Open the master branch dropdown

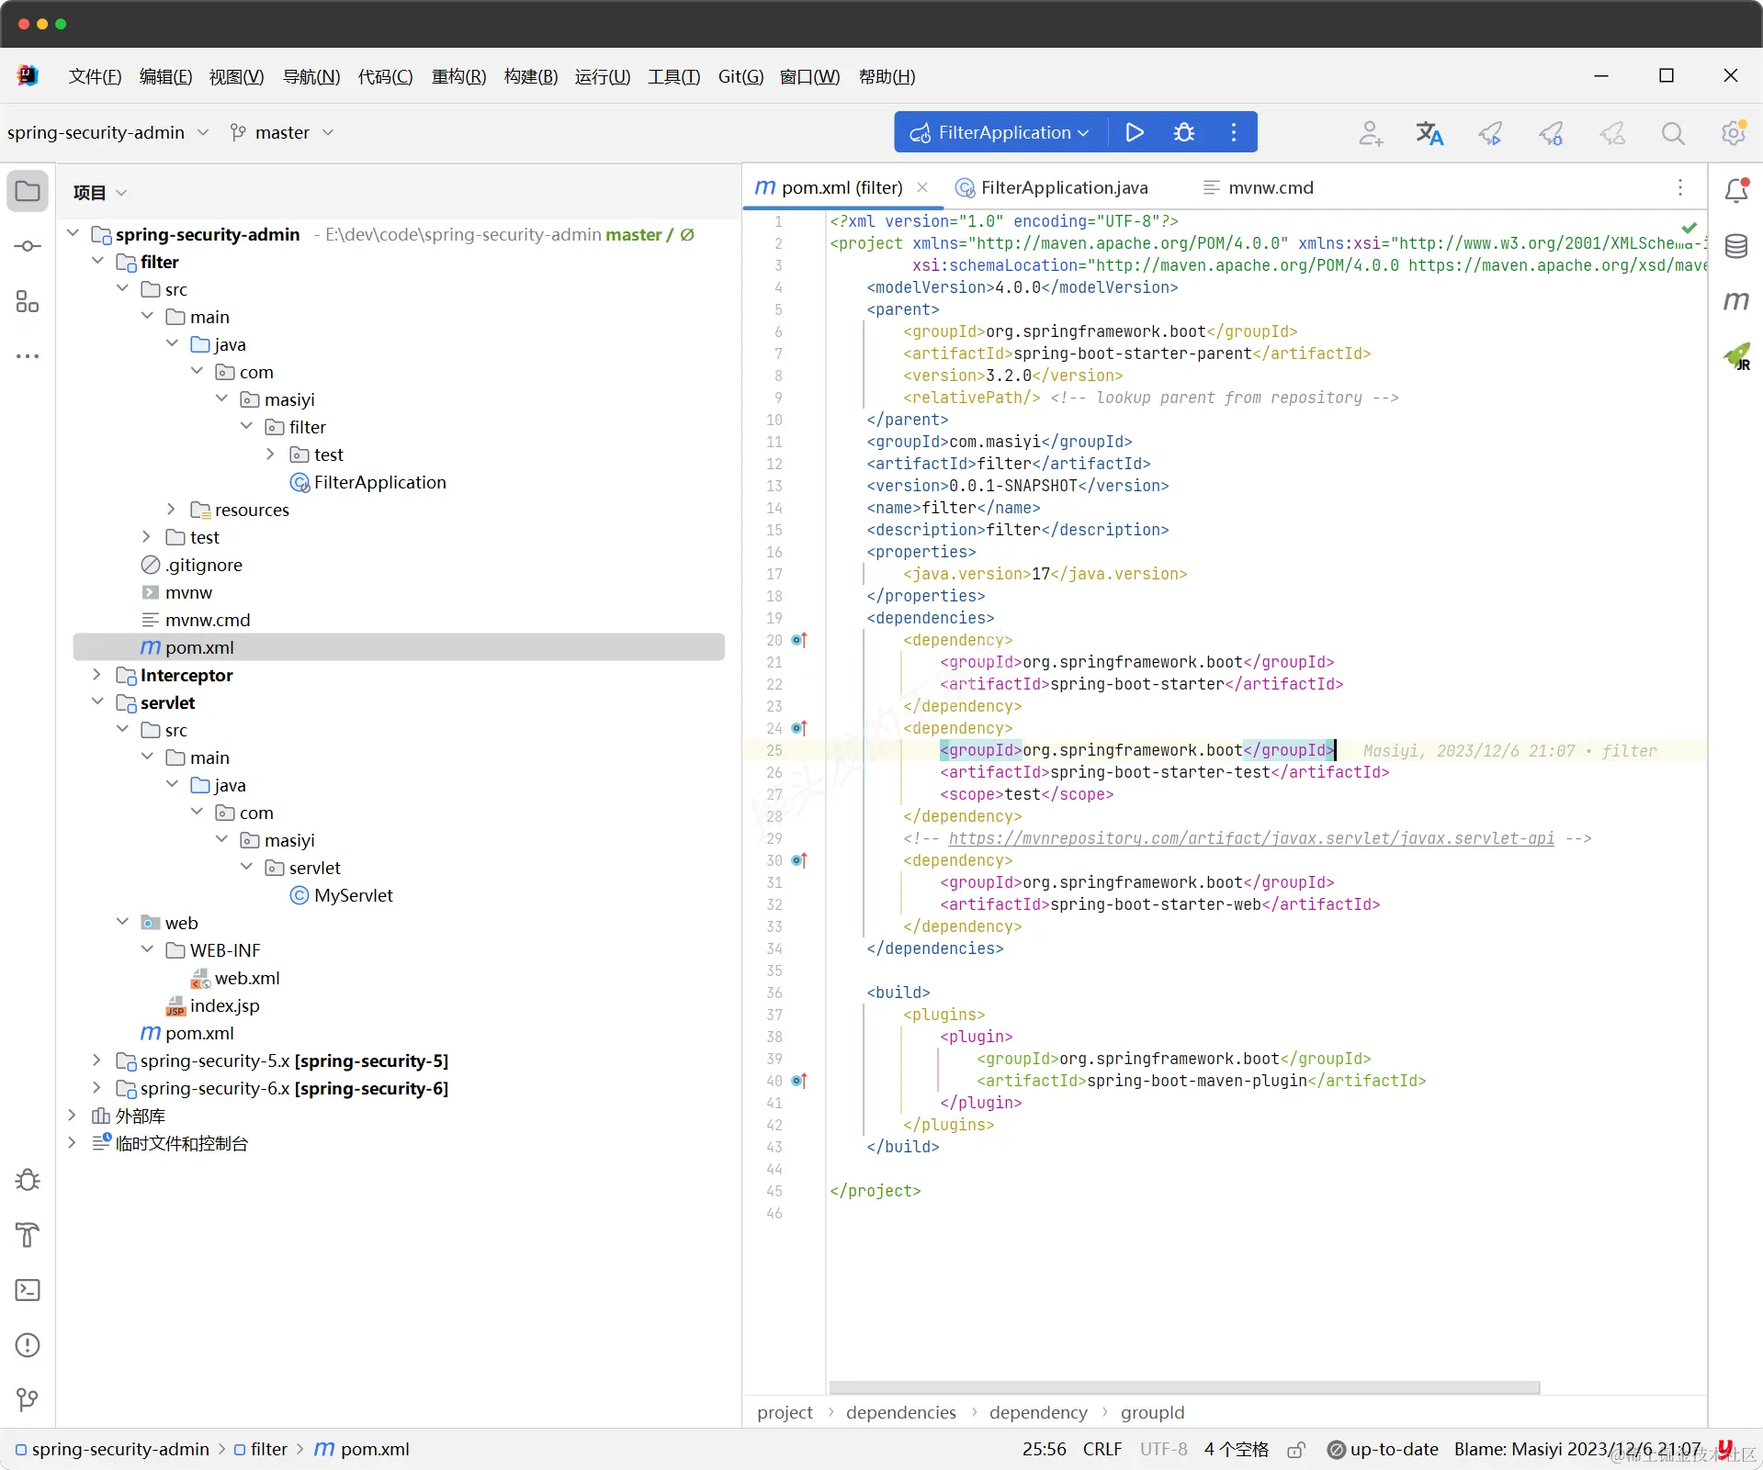(x=282, y=132)
